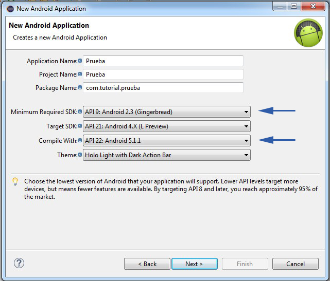Close the dialog with the X button
The image size is (330, 281).
coord(313,6)
